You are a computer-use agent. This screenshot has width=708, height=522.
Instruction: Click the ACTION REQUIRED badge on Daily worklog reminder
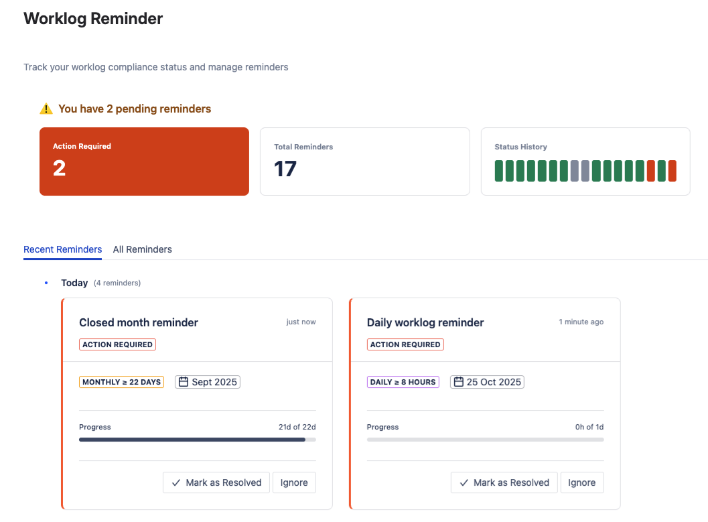coord(405,344)
